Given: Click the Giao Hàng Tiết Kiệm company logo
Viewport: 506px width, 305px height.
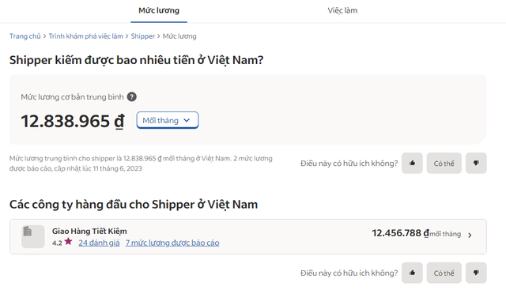Looking at the screenshot, I should pos(33,236).
